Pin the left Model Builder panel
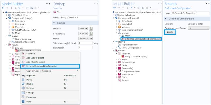The height and width of the screenshot is (105, 211). pyautogui.click(x=49, y=4)
